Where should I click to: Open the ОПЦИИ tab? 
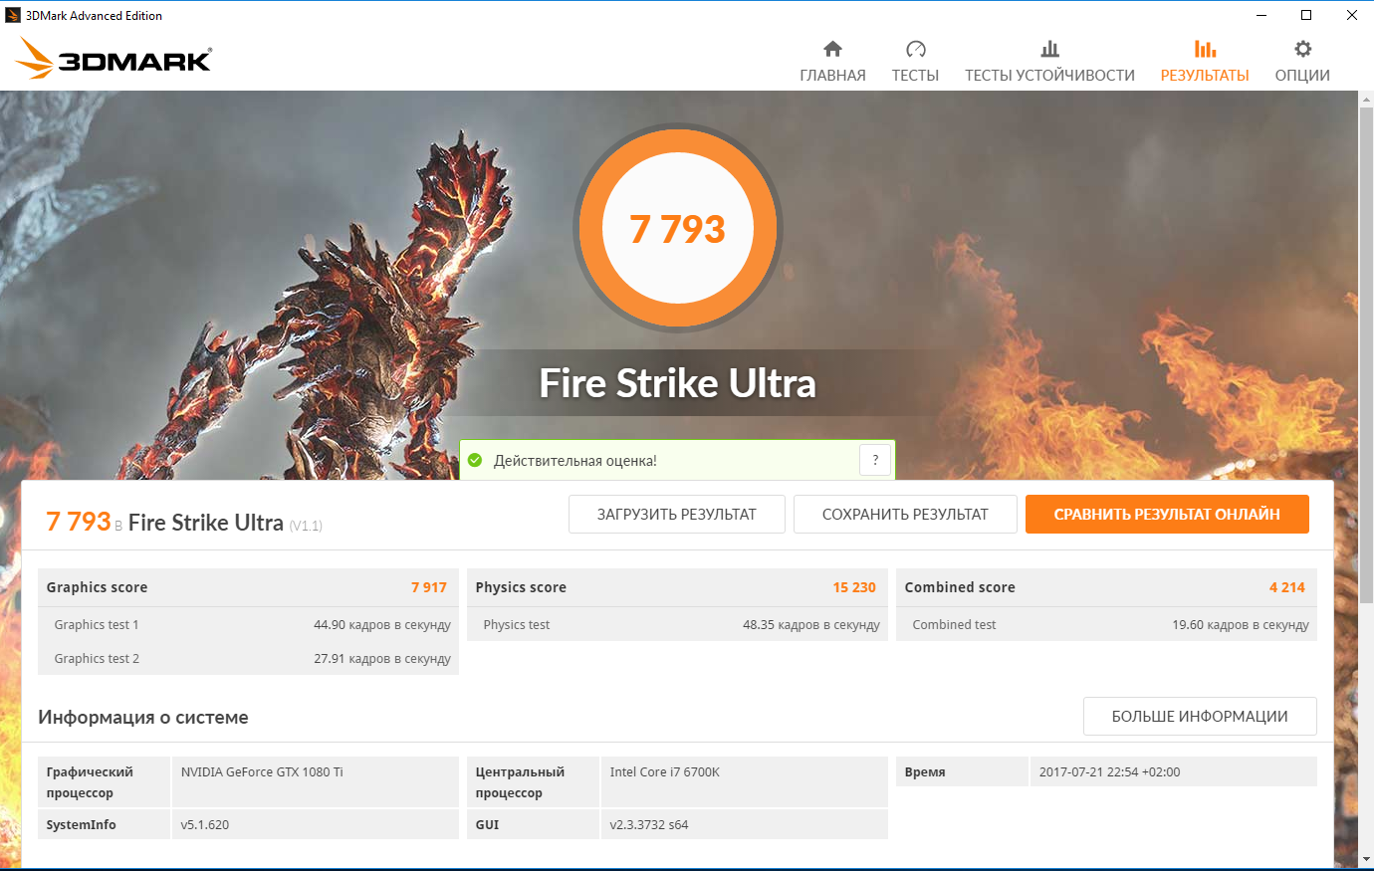point(1302,62)
